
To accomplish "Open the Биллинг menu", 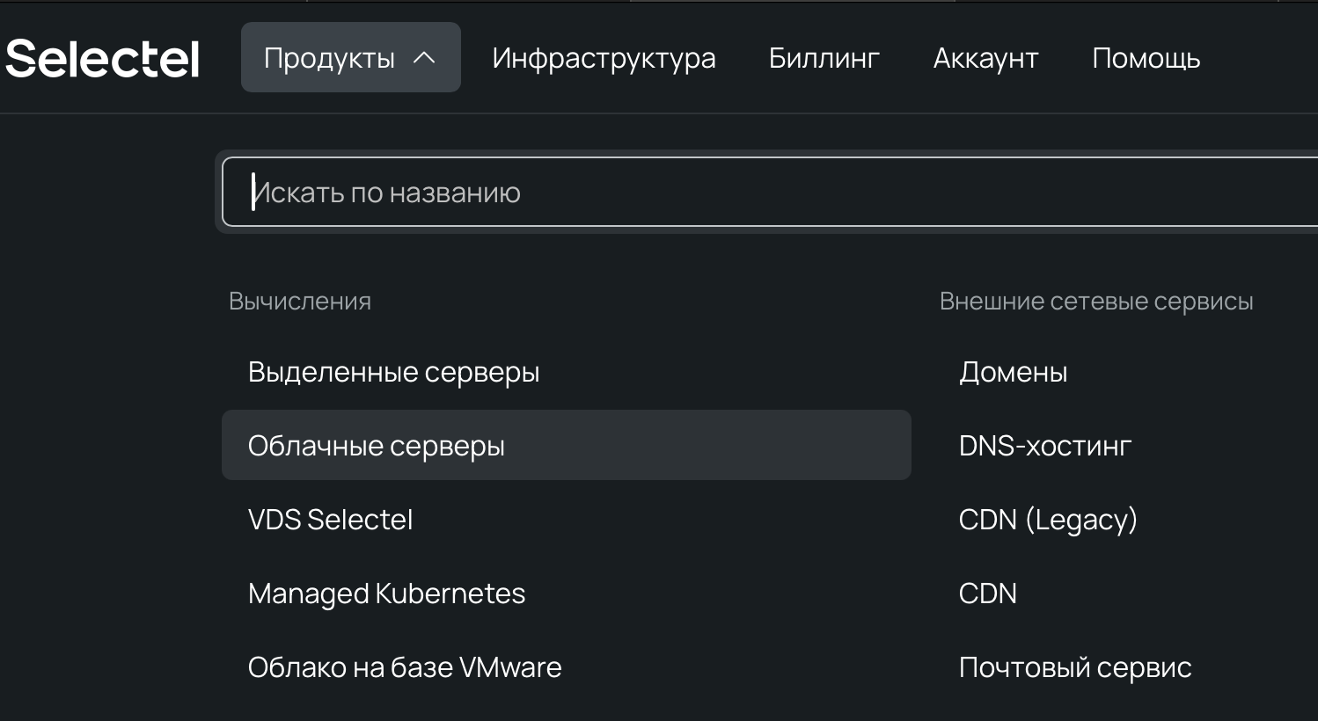I will pyautogui.click(x=824, y=58).
